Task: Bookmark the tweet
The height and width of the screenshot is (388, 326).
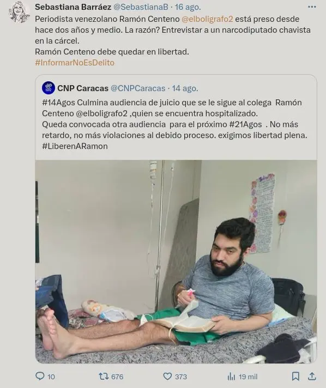Action: pos(295,377)
